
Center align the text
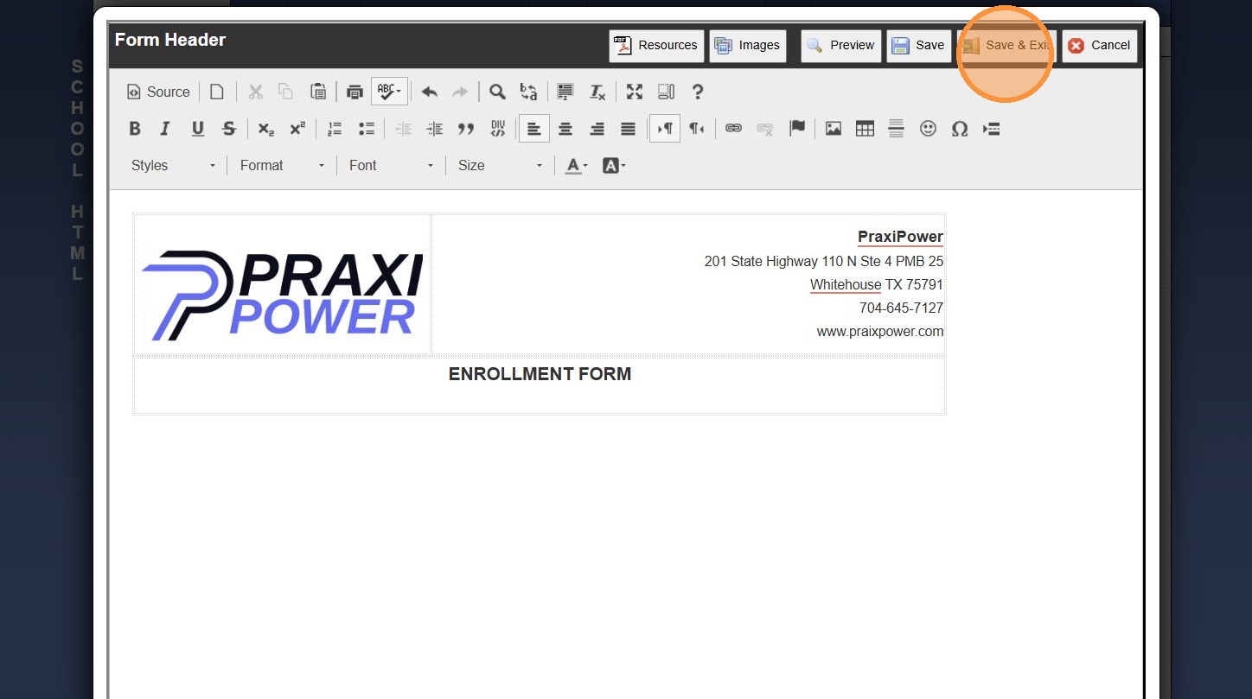(x=565, y=129)
